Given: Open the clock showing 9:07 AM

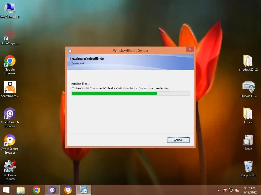Looking at the screenshot, I should click(250, 190).
